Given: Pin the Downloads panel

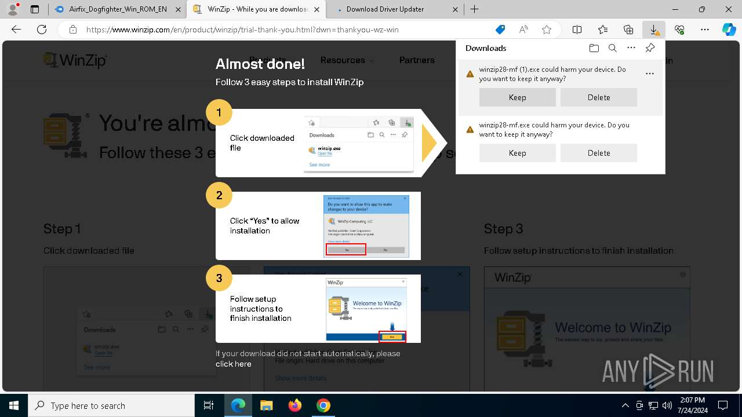Looking at the screenshot, I should (650, 48).
